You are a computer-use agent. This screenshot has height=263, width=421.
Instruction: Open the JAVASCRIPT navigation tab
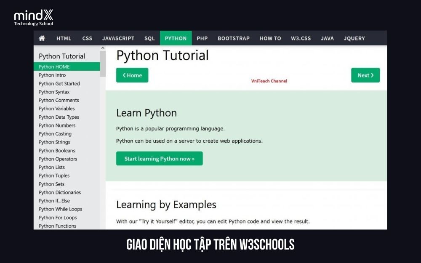118,38
